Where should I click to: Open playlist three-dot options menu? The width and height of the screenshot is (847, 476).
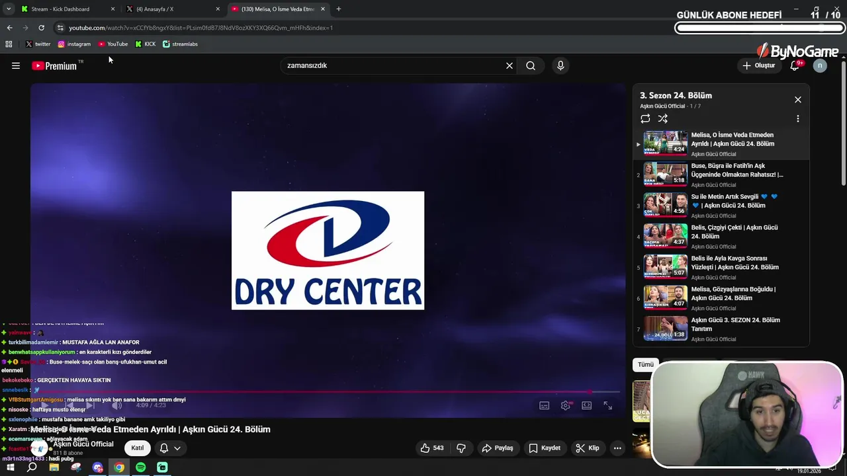[x=798, y=119]
